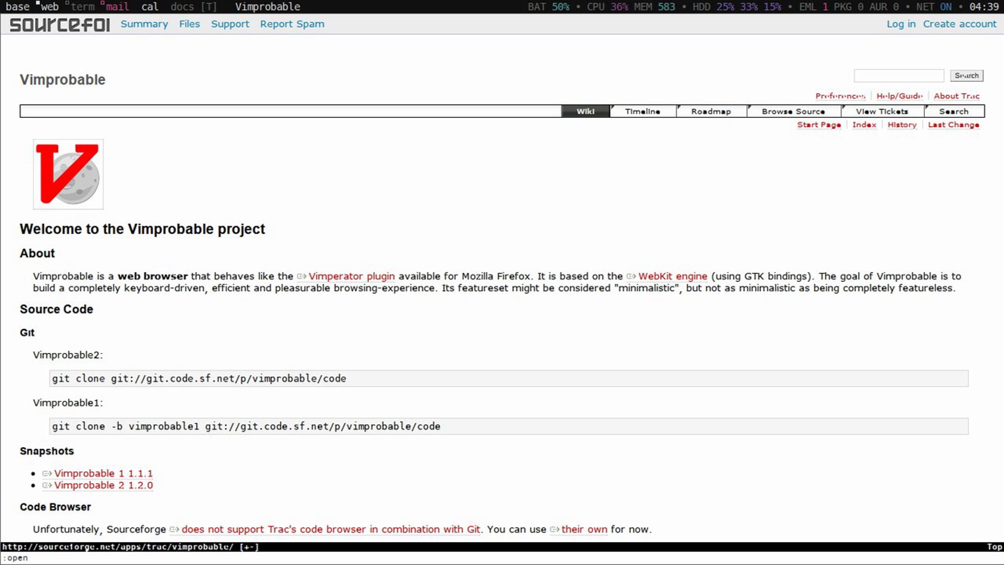
Task: Select the 'mail' workspace in top bar
Action: 117,7
